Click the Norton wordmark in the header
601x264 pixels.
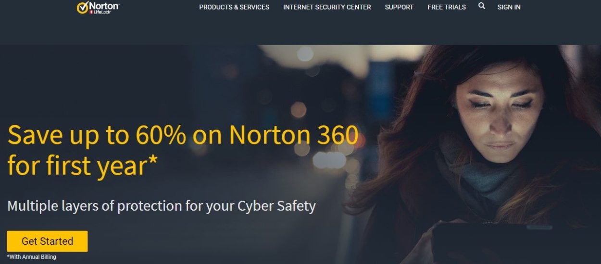click(104, 5)
